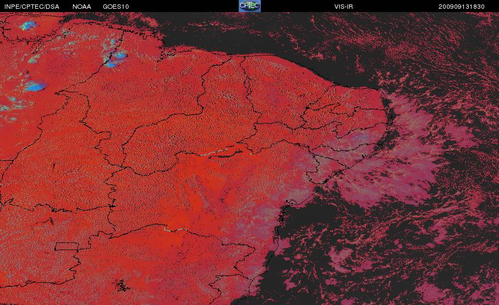Click the NOAA text in the header

pyautogui.click(x=82, y=7)
